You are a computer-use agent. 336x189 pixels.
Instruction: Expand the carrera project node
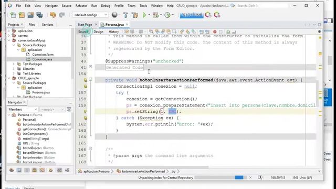(9, 36)
